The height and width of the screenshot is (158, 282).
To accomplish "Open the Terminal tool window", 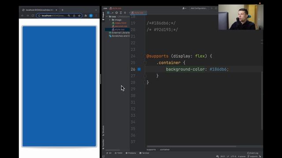I will tap(144, 153).
